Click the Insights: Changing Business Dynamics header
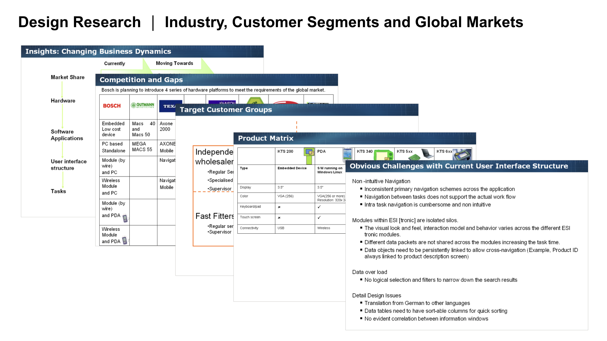Image resolution: width=607 pixels, height=341 pixels. [98, 51]
